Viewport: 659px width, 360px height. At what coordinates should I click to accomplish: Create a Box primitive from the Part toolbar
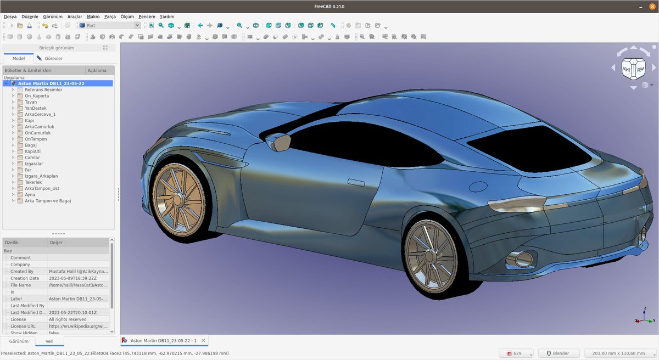[x=10, y=37]
